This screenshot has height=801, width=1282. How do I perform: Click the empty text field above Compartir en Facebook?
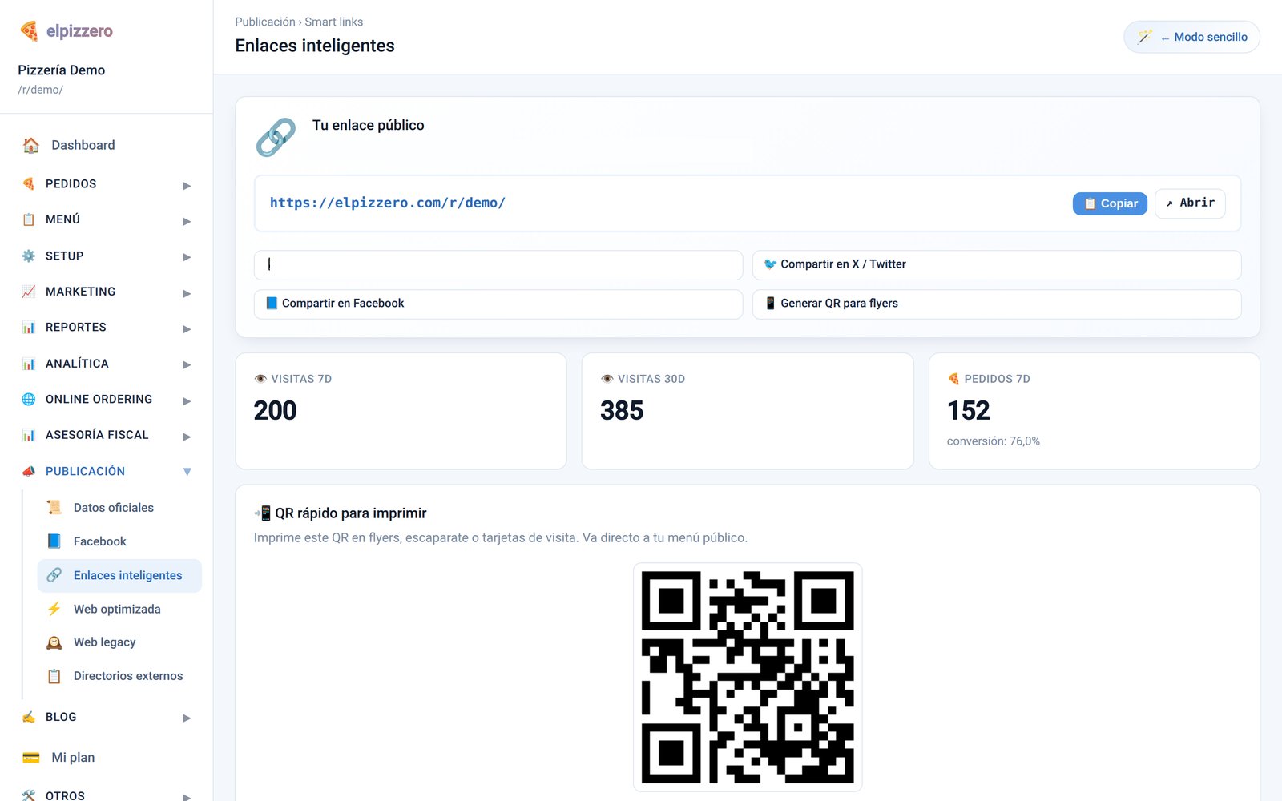pyautogui.click(x=498, y=264)
